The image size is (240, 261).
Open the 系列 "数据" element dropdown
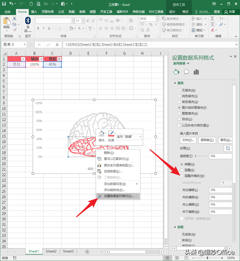(x=140, y=137)
